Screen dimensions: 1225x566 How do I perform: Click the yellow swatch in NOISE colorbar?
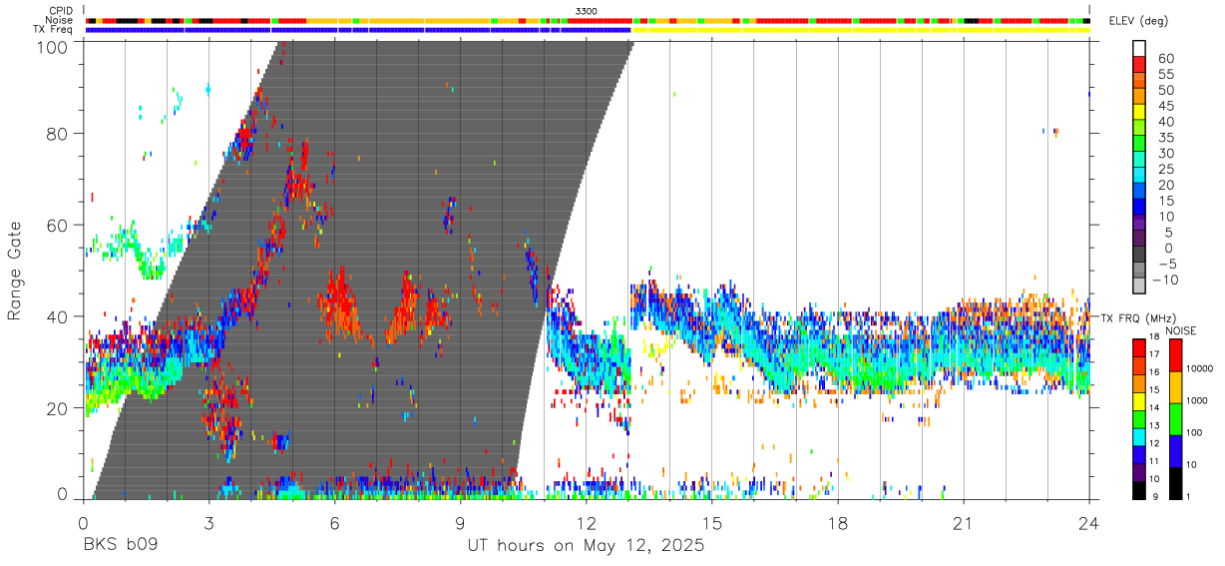pos(1176,386)
